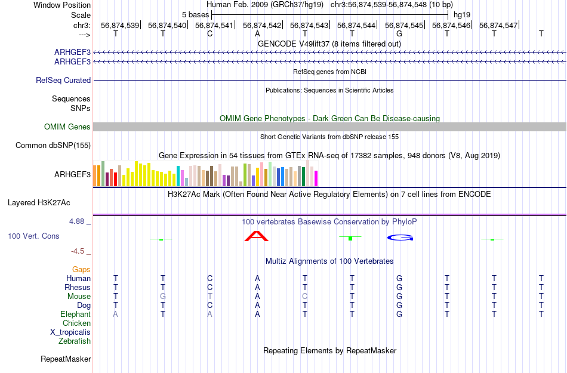Click the 4.88 PhyloP upper limit
Viewport: 567px width, 373px height.
click(x=76, y=221)
